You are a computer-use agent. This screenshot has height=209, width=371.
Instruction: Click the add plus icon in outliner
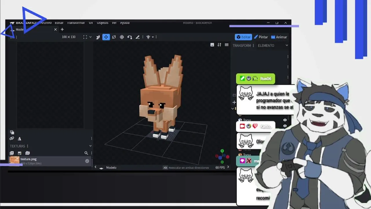pos(234,102)
